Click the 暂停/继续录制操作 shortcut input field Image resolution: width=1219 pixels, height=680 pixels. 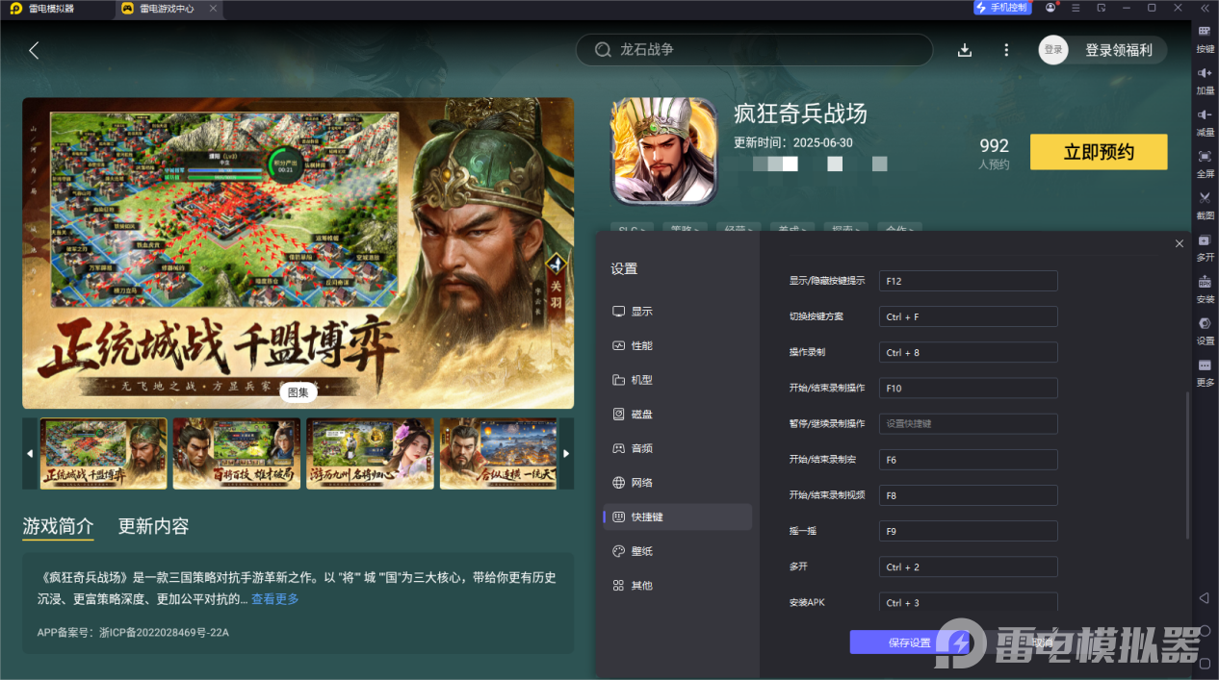click(x=968, y=423)
